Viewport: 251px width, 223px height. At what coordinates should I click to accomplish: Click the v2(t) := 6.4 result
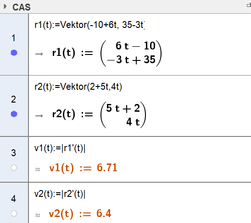pos(80,213)
